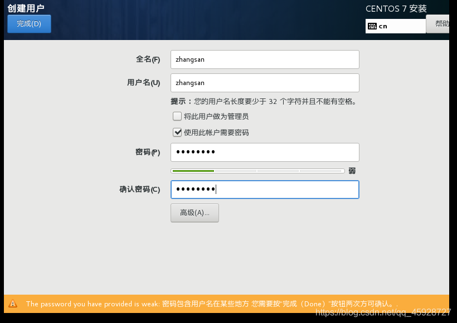This screenshot has width=457, height=323.
Task: Click the warning triangle icon in the orange bar
Action: point(13,304)
